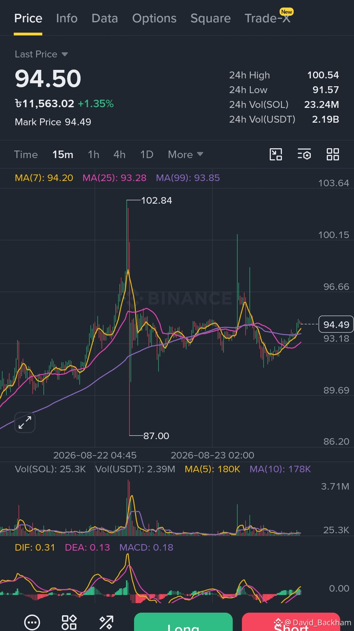The image size is (354, 631).
Task: Tap the large last price 94.50
Action: [48, 79]
